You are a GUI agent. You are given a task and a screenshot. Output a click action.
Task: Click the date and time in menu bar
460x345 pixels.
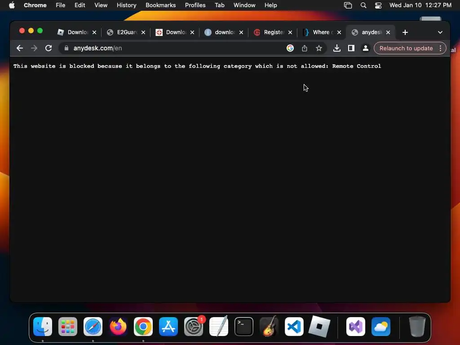point(420,5)
